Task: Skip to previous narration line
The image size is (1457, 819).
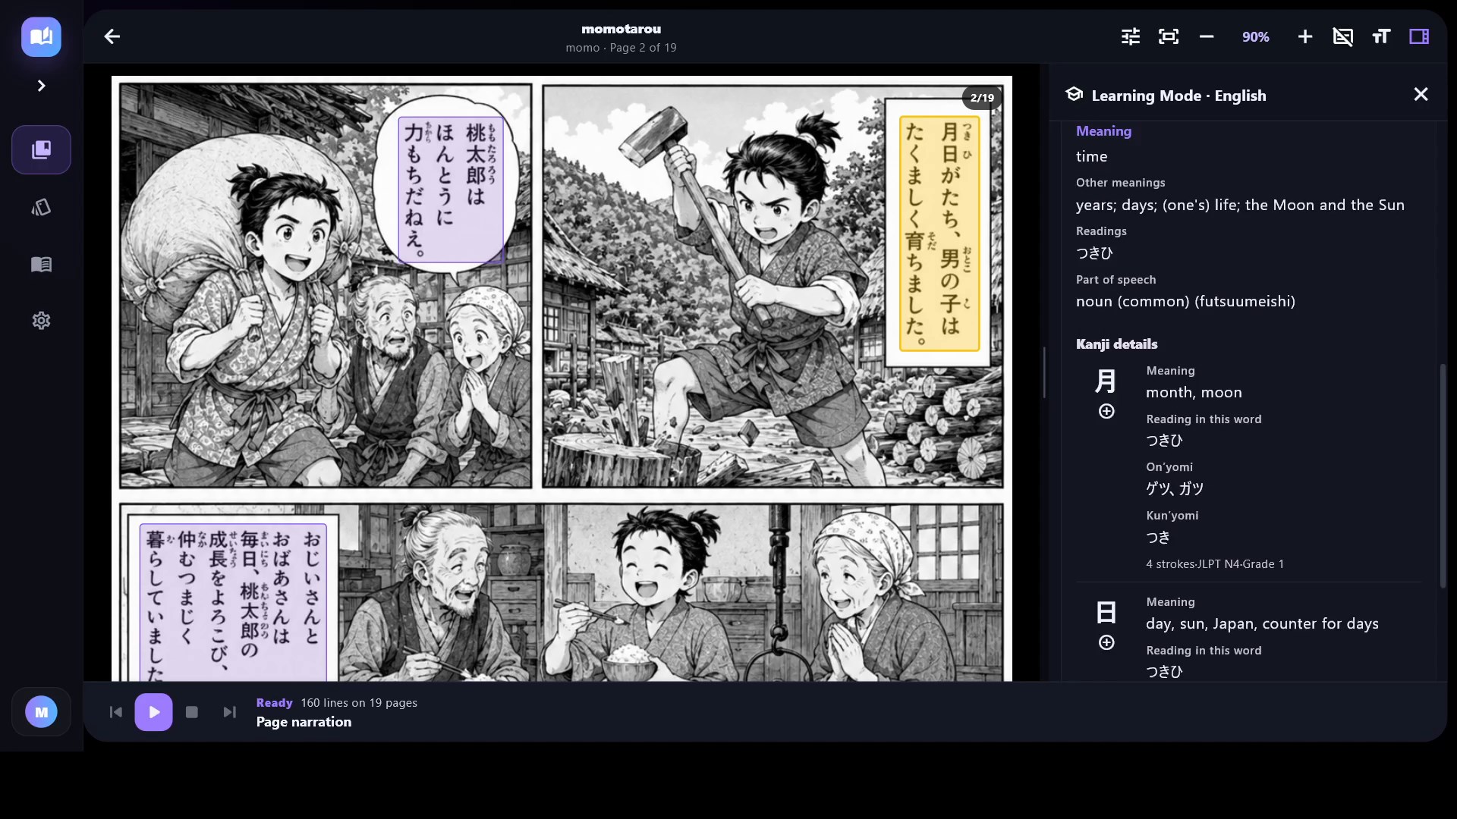Action: [116, 712]
